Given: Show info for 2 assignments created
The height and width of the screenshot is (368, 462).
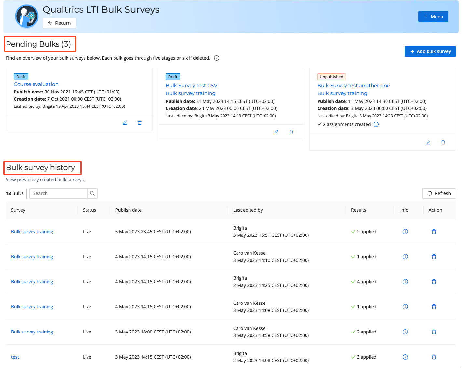Looking at the screenshot, I should [376, 124].
